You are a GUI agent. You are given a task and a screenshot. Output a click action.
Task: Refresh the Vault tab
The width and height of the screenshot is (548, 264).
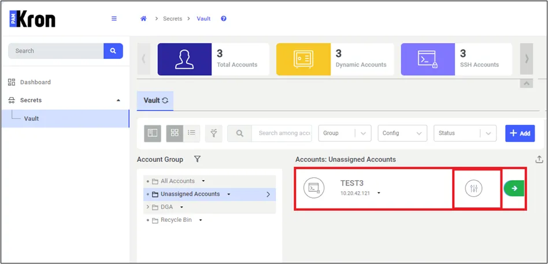[165, 101]
